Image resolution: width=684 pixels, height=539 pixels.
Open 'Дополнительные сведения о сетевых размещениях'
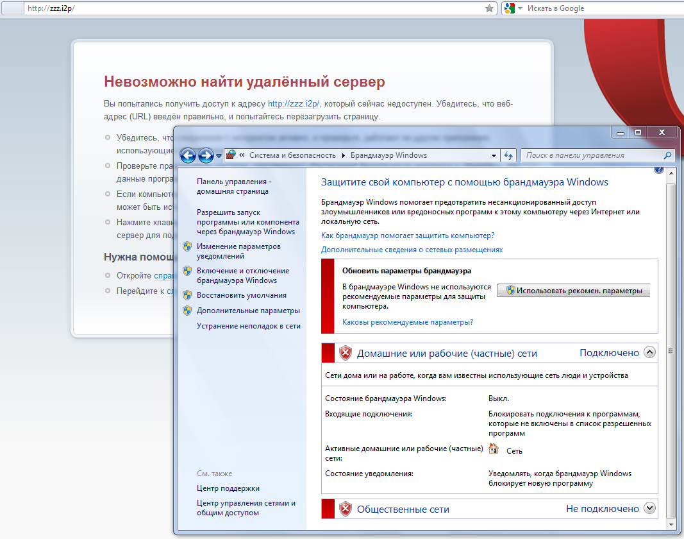[412, 250]
